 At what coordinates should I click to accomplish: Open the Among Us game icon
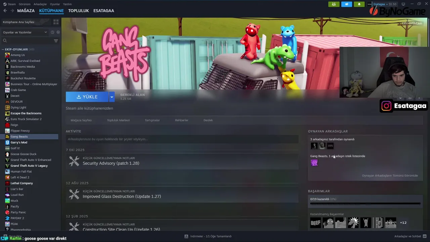7,55
